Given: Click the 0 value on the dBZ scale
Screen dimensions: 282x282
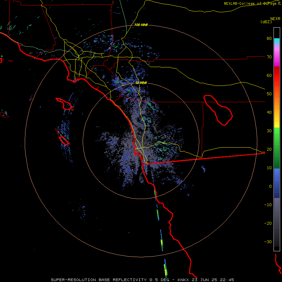Looking at the screenshot, I should [x=270, y=186].
